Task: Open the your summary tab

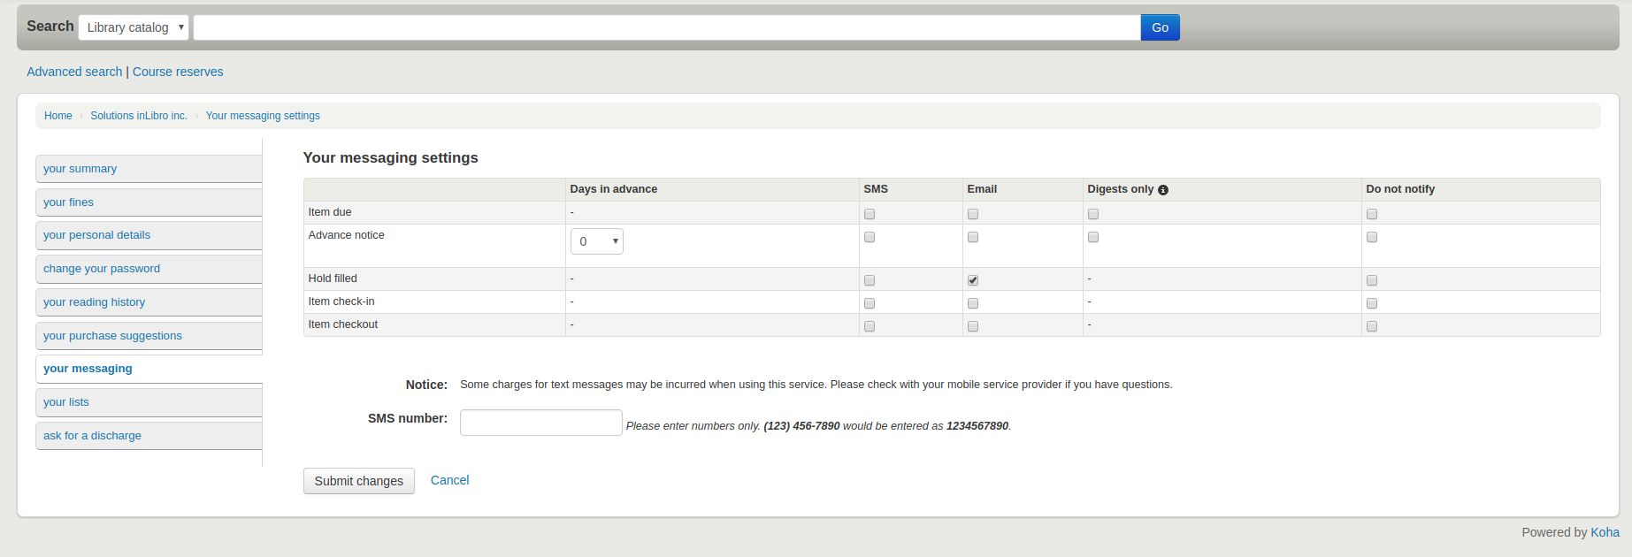Action: coord(149,169)
